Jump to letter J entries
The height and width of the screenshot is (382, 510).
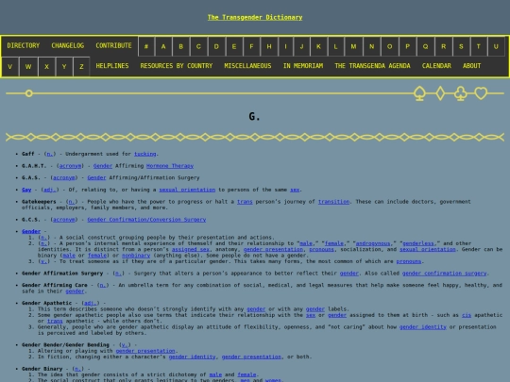[x=302, y=46]
